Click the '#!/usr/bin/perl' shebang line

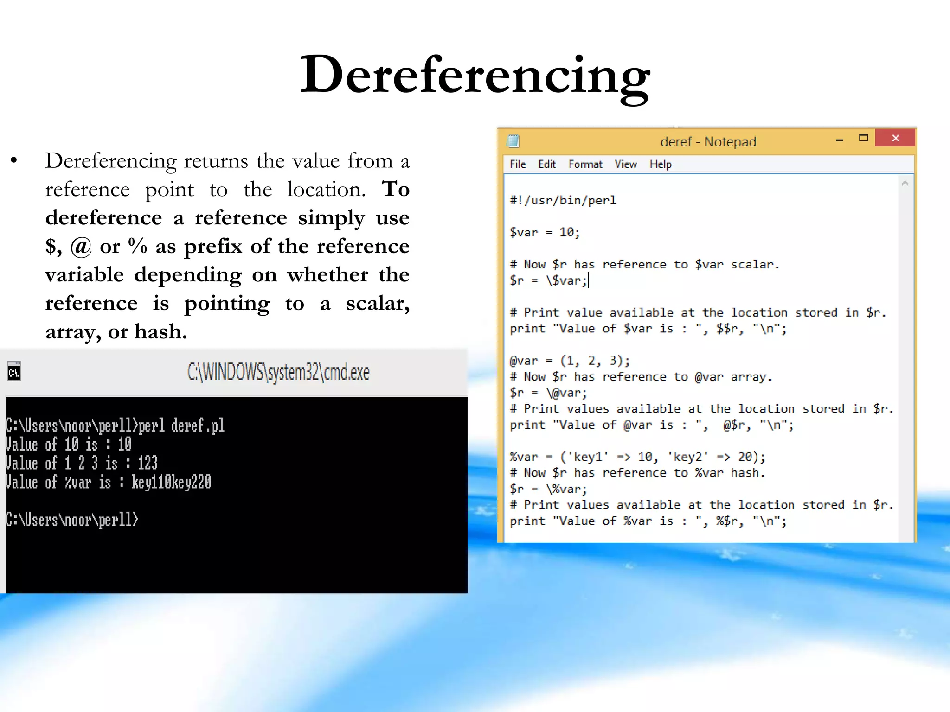tap(563, 200)
